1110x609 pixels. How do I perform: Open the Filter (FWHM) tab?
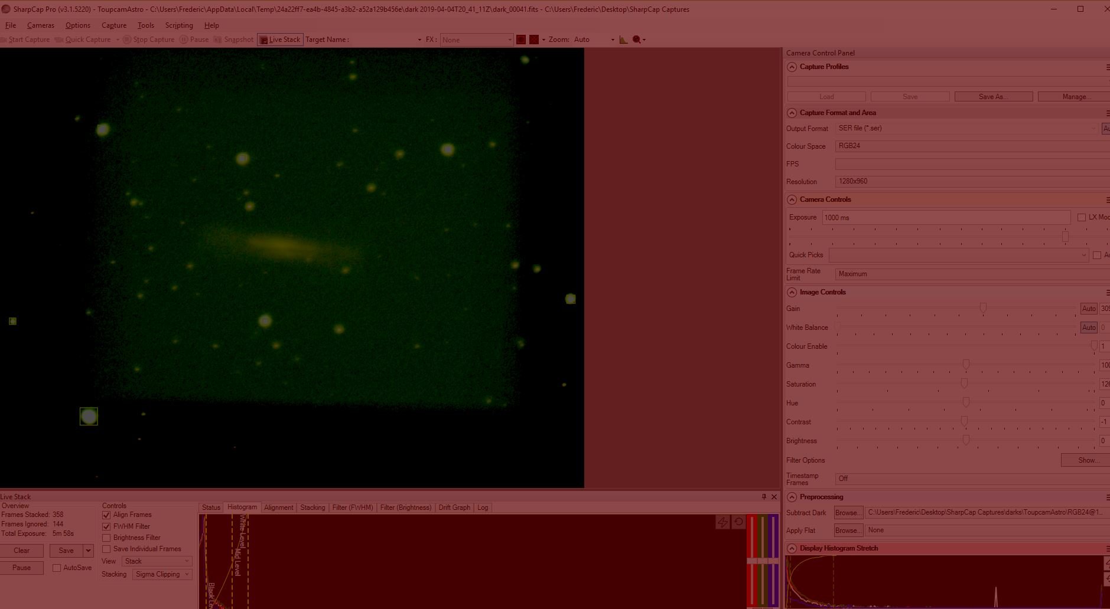[x=353, y=508]
